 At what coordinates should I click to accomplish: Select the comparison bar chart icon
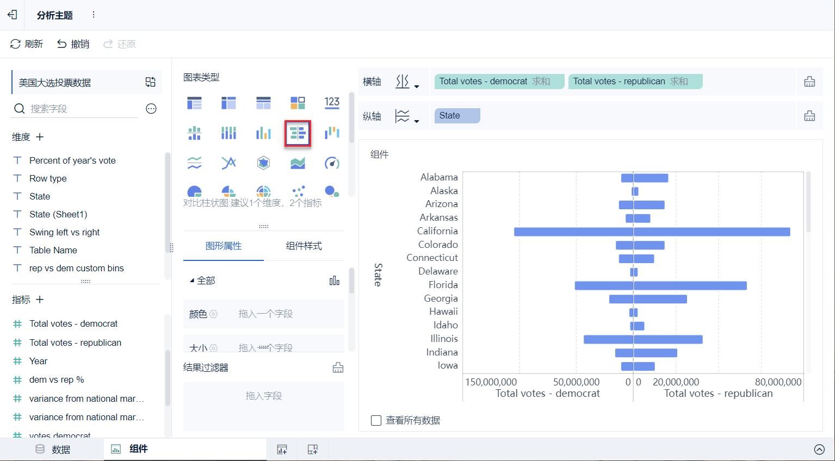(298, 133)
